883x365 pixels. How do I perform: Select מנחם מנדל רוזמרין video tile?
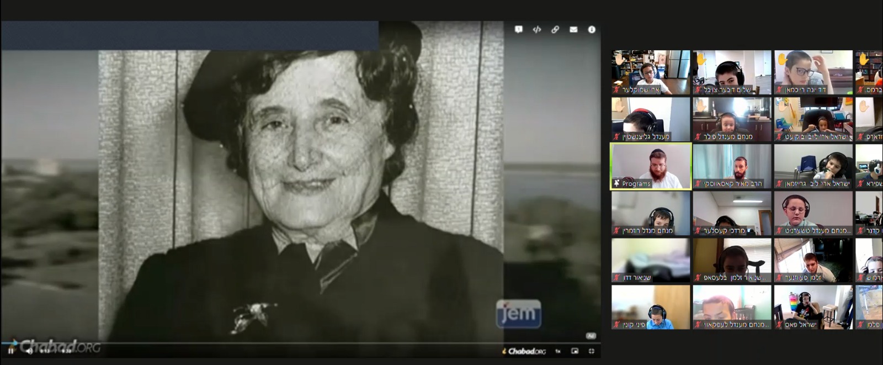(651, 213)
